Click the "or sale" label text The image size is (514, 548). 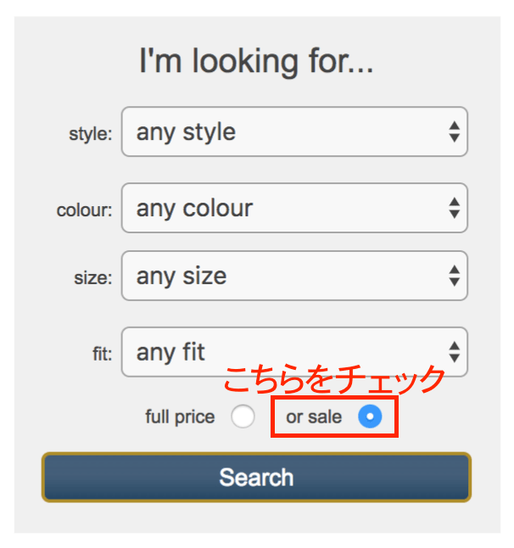(315, 417)
